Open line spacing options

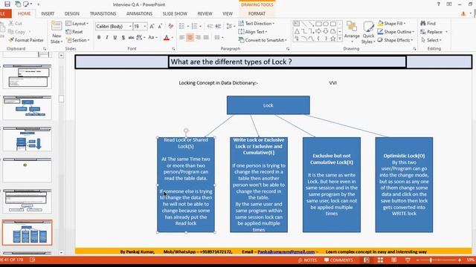pyautogui.click(x=230, y=27)
